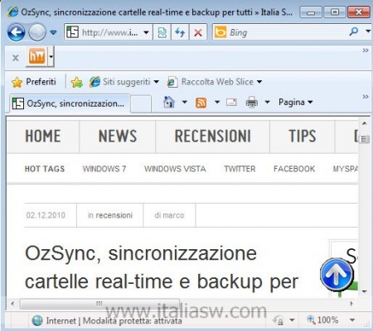Click the marco author link
The width and height of the screenshot is (373, 331).
(x=173, y=215)
